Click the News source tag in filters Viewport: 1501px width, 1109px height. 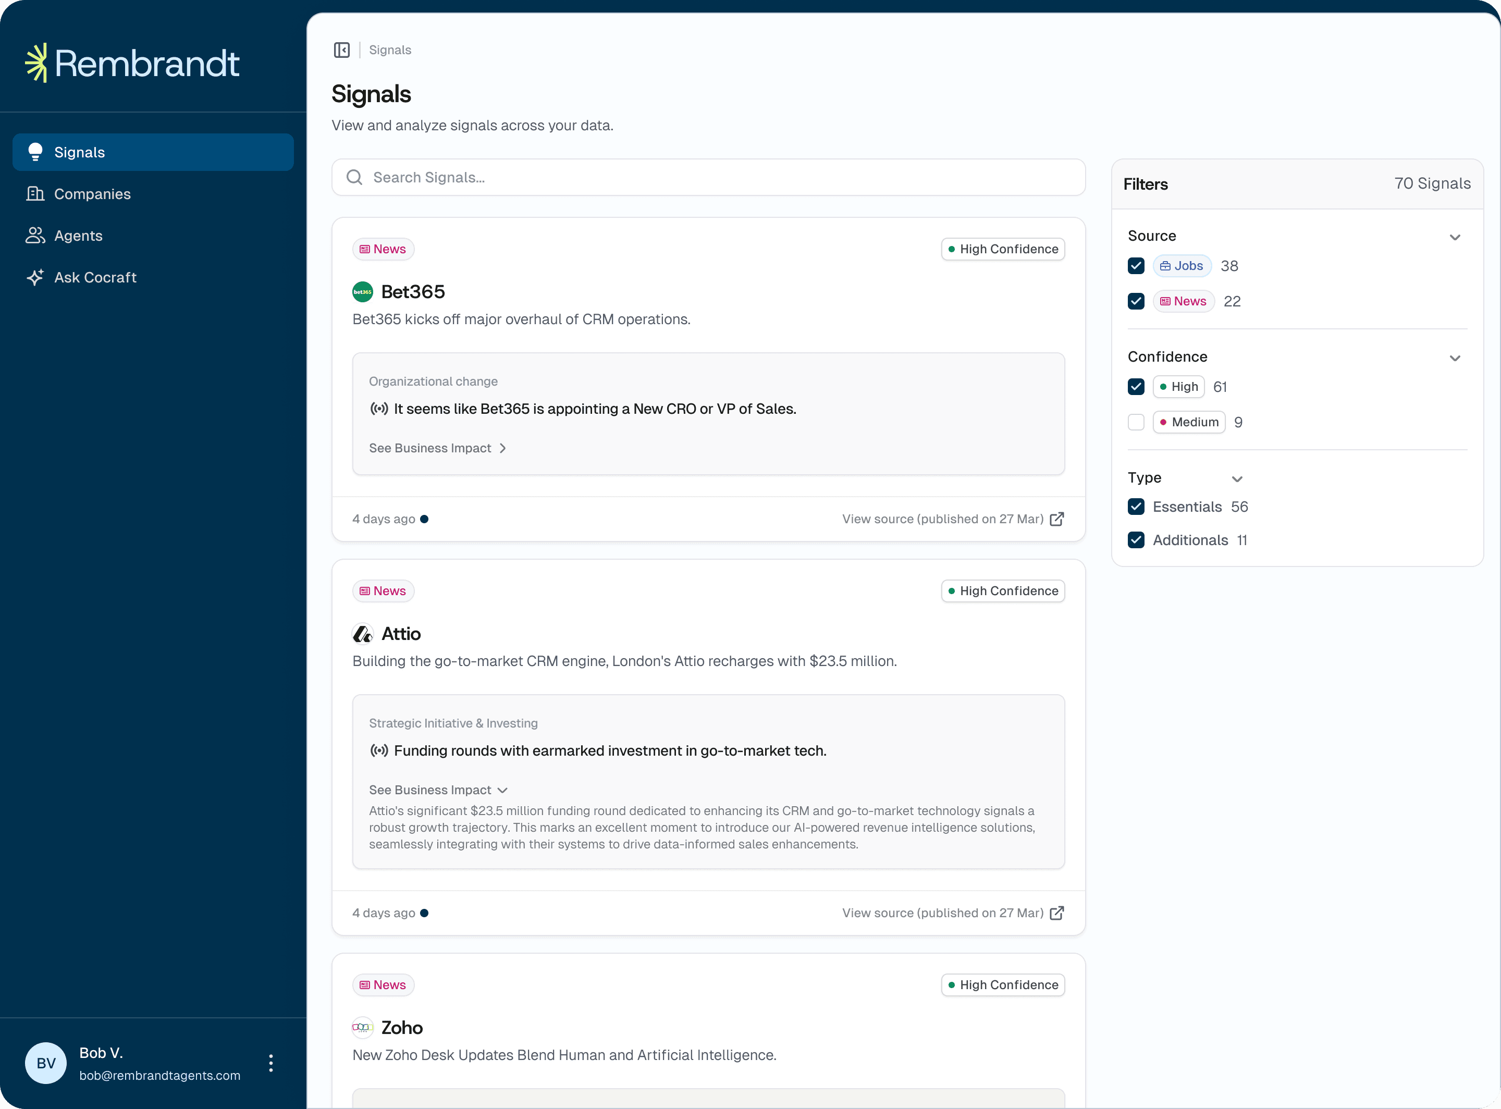[x=1184, y=301]
